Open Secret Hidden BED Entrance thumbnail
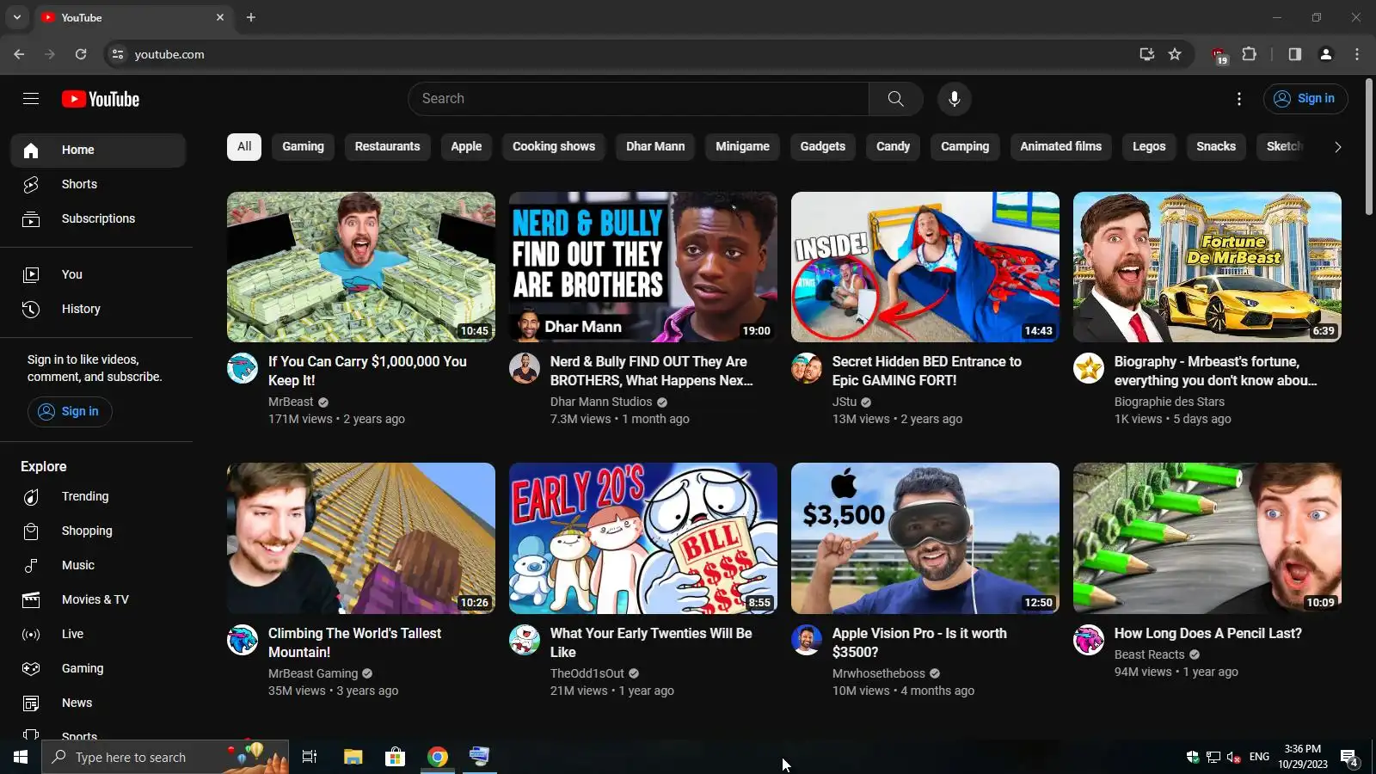Viewport: 1376px width, 774px height. 925,267
